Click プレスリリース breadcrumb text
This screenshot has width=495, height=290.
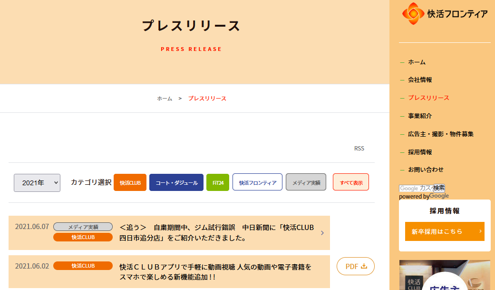[207, 99]
